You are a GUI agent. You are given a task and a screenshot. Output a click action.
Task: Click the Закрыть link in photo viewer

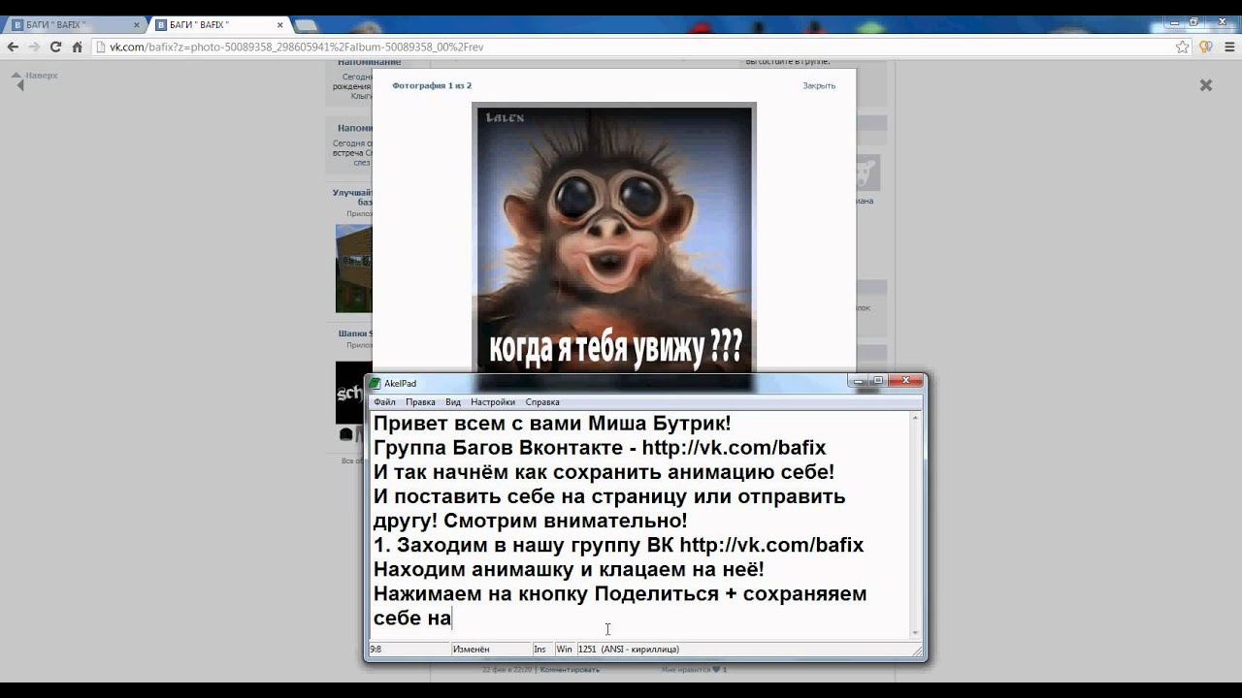pos(819,85)
